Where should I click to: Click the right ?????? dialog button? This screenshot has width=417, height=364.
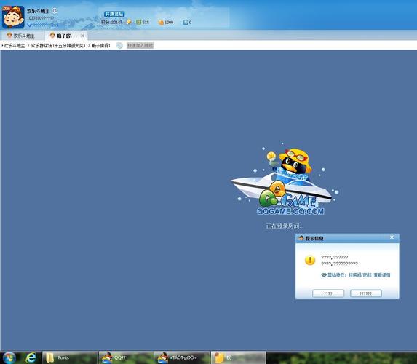pyautogui.click(x=366, y=293)
